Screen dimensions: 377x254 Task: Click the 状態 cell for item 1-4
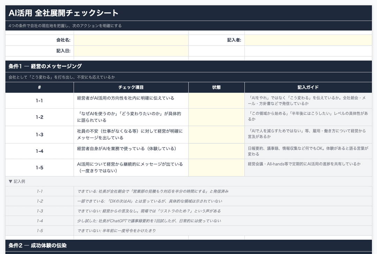pos(216,151)
